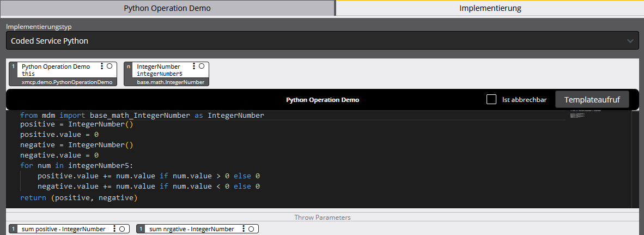
Task: Switch to the Python Operation Demo tab
Action: coord(167,8)
